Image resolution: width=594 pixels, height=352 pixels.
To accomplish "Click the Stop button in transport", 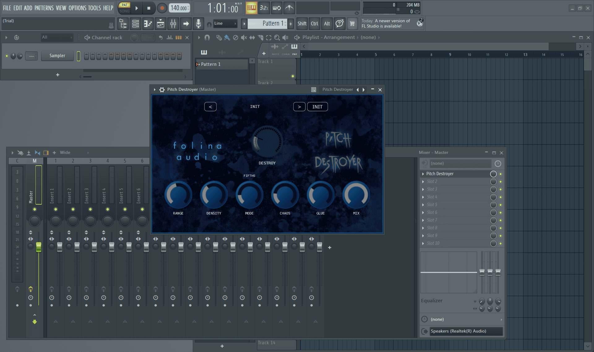I will point(149,8).
